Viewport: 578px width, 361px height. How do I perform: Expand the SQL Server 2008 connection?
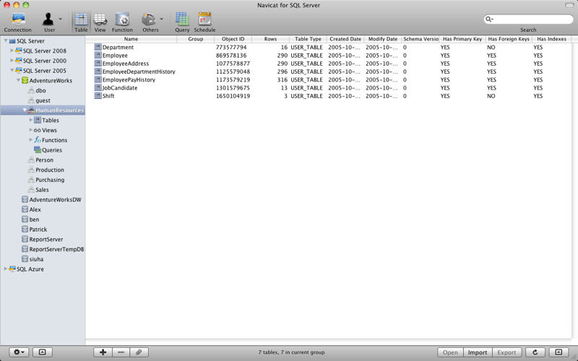point(12,51)
